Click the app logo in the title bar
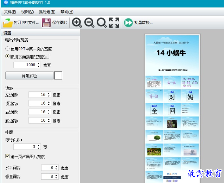The image size is (224, 183). [x=6, y=2]
